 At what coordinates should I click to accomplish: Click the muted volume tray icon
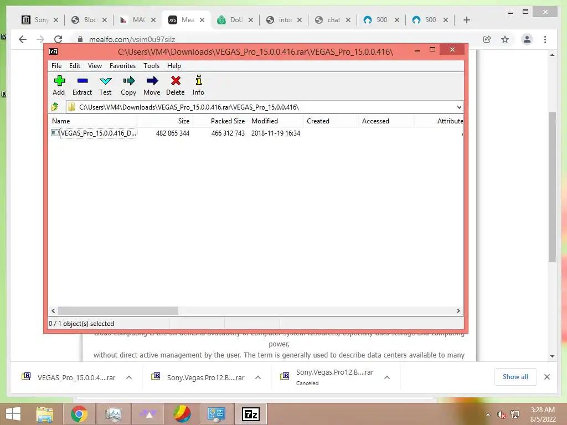coord(501,414)
